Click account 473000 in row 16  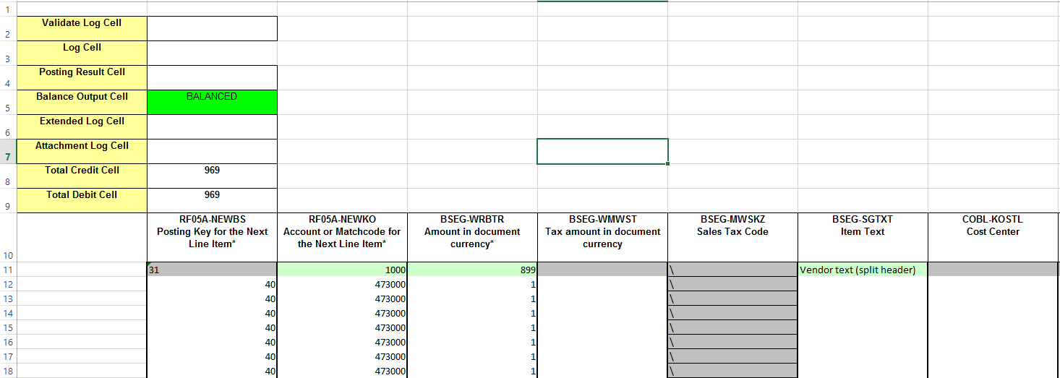pyautogui.click(x=342, y=342)
